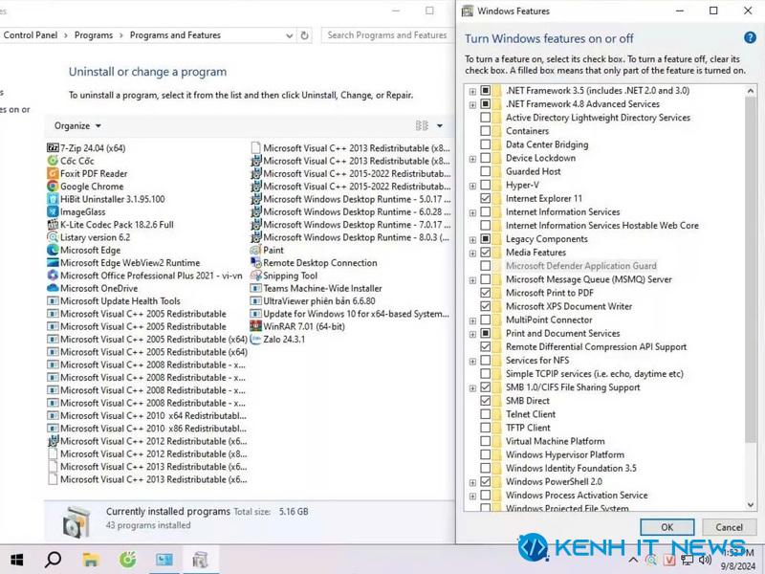765x574 pixels.
Task: Select the Google Chrome icon in programs list
Action: pos(53,186)
